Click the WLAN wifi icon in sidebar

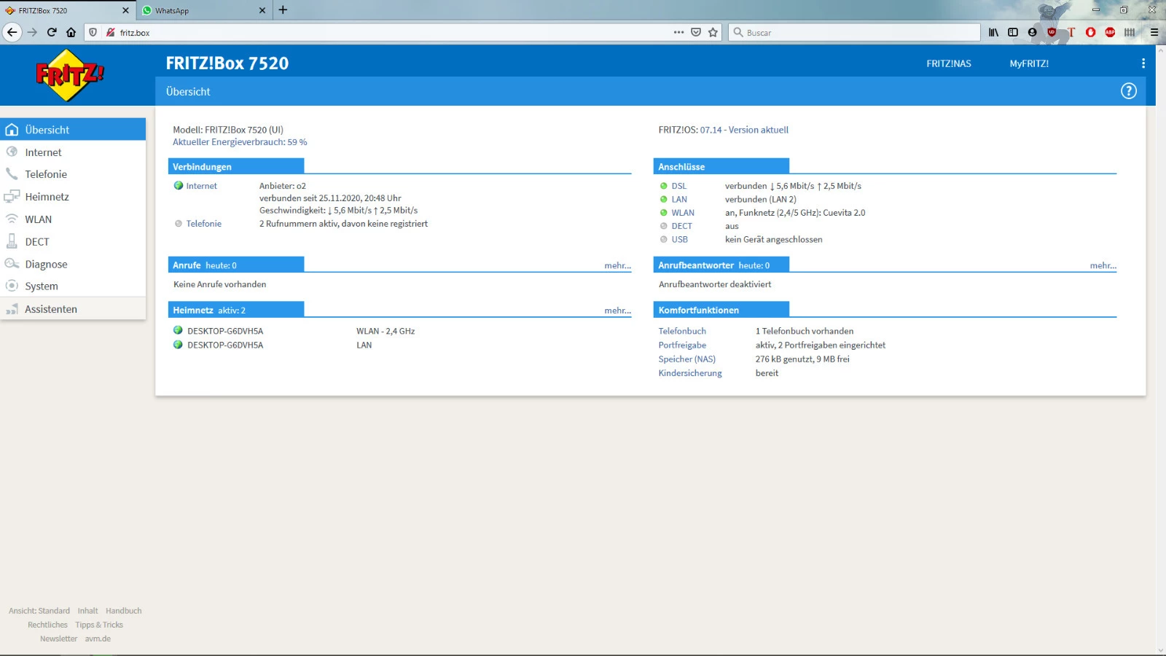(x=12, y=219)
